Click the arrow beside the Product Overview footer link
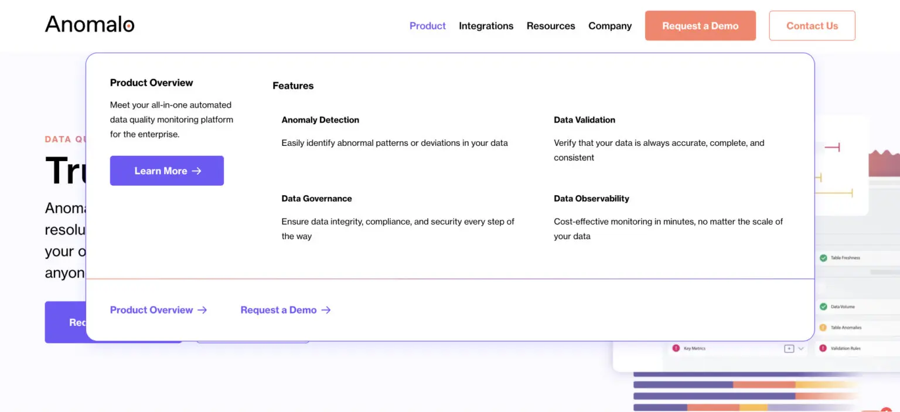This screenshot has width=900, height=412. [x=202, y=310]
